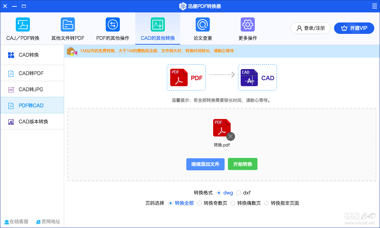Select the 转换奇数页 page option

click(199, 203)
